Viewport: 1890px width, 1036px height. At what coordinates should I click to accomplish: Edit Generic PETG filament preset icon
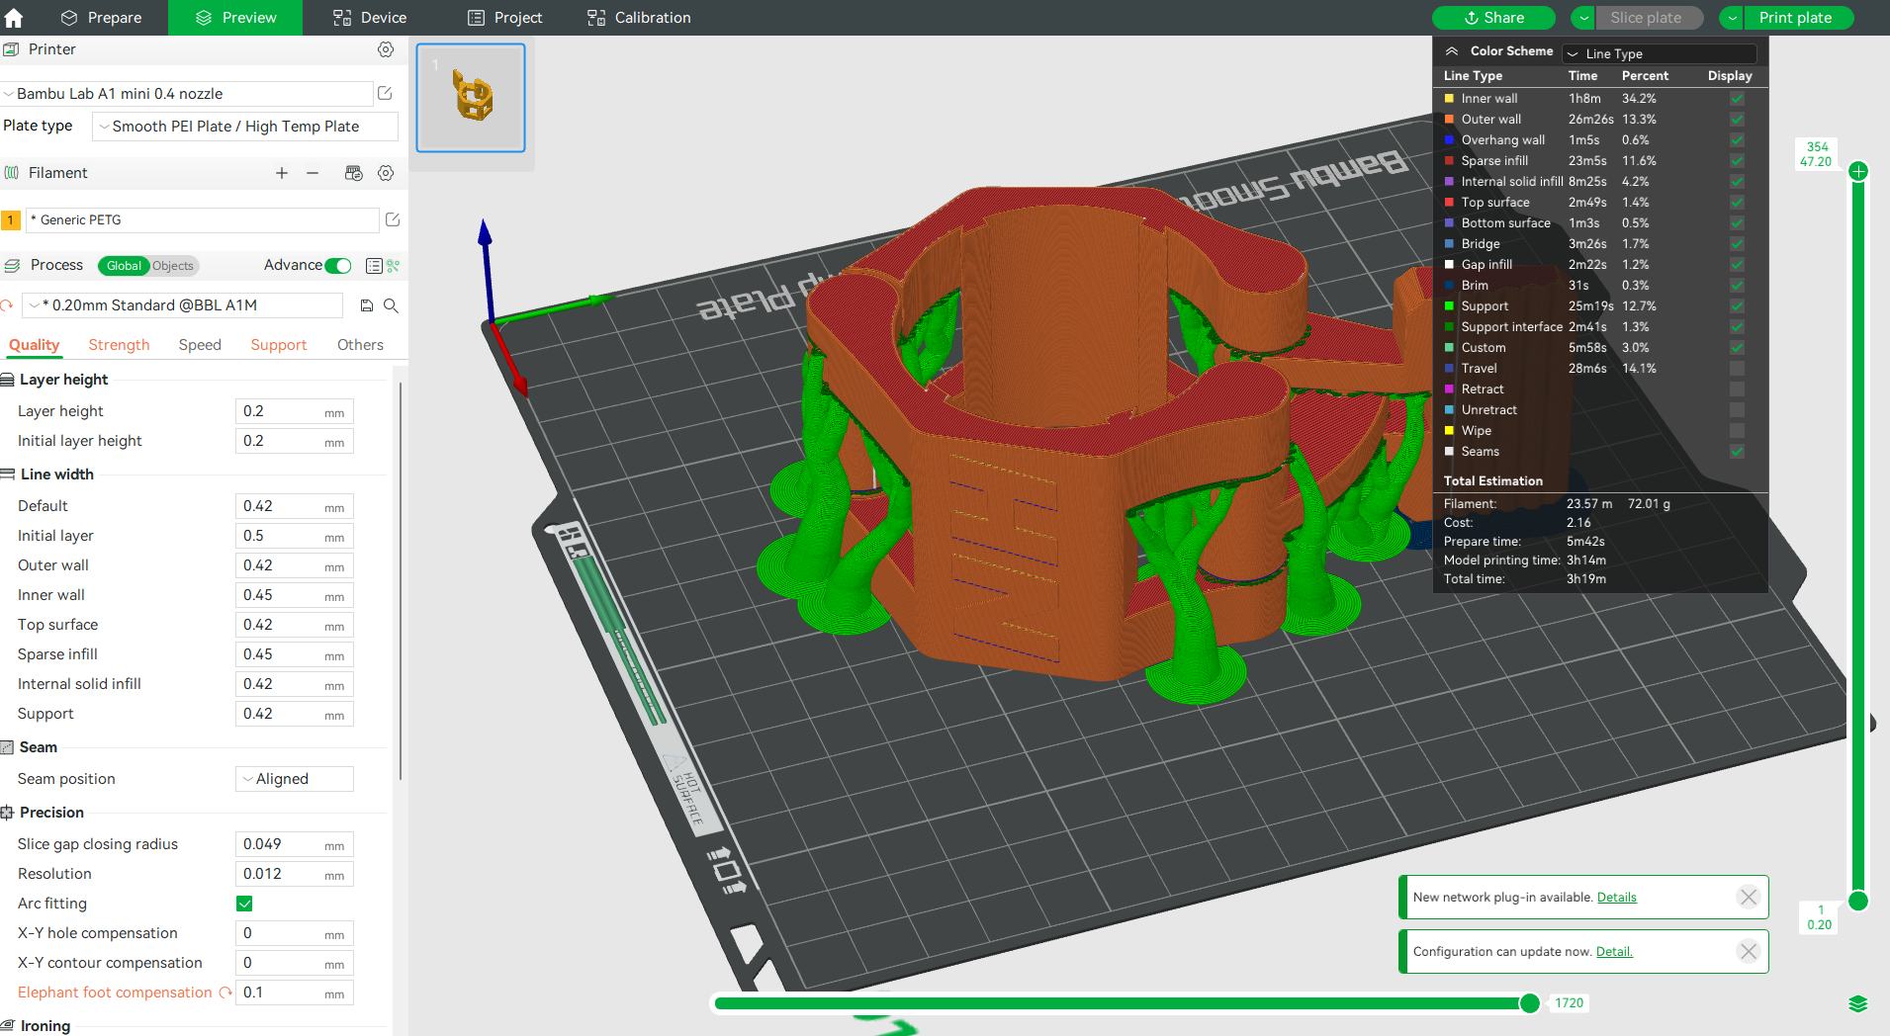[393, 219]
